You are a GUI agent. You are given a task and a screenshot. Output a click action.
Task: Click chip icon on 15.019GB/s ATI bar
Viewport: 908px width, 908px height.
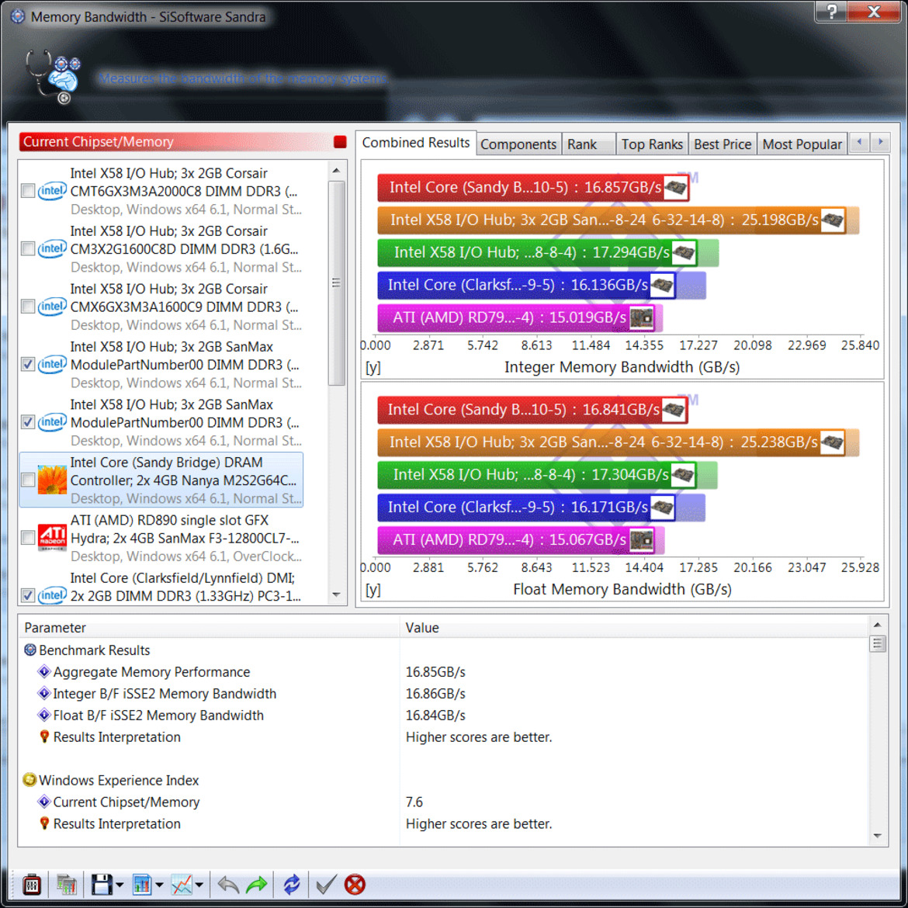[642, 317]
